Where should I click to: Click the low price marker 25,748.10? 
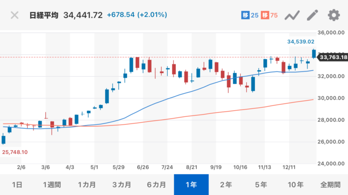click(x=16, y=152)
